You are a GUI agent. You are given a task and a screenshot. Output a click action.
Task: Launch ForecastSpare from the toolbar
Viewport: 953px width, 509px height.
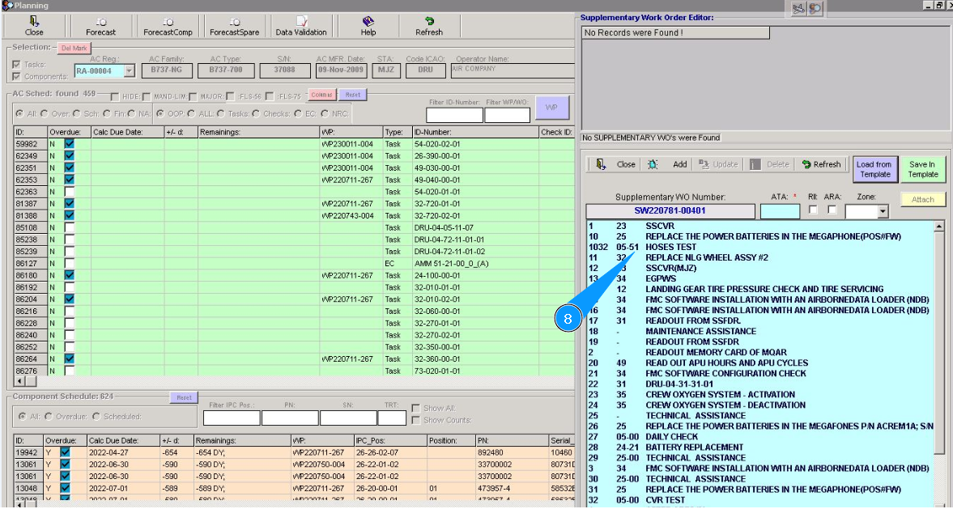(234, 27)
